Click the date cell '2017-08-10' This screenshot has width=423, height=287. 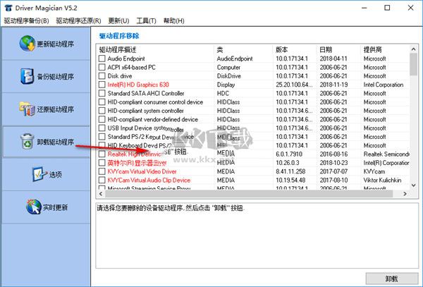pos(333,180)
